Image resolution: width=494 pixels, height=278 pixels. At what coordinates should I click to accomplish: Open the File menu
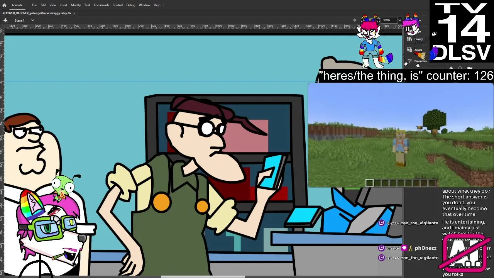(34, 5)
